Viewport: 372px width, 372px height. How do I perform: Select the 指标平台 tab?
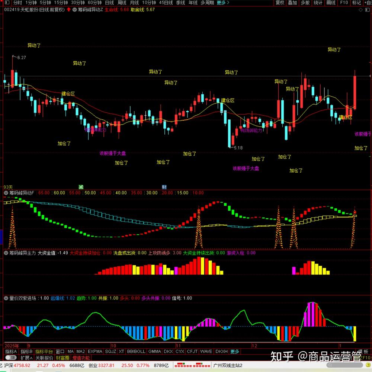[x=44, y=352]
